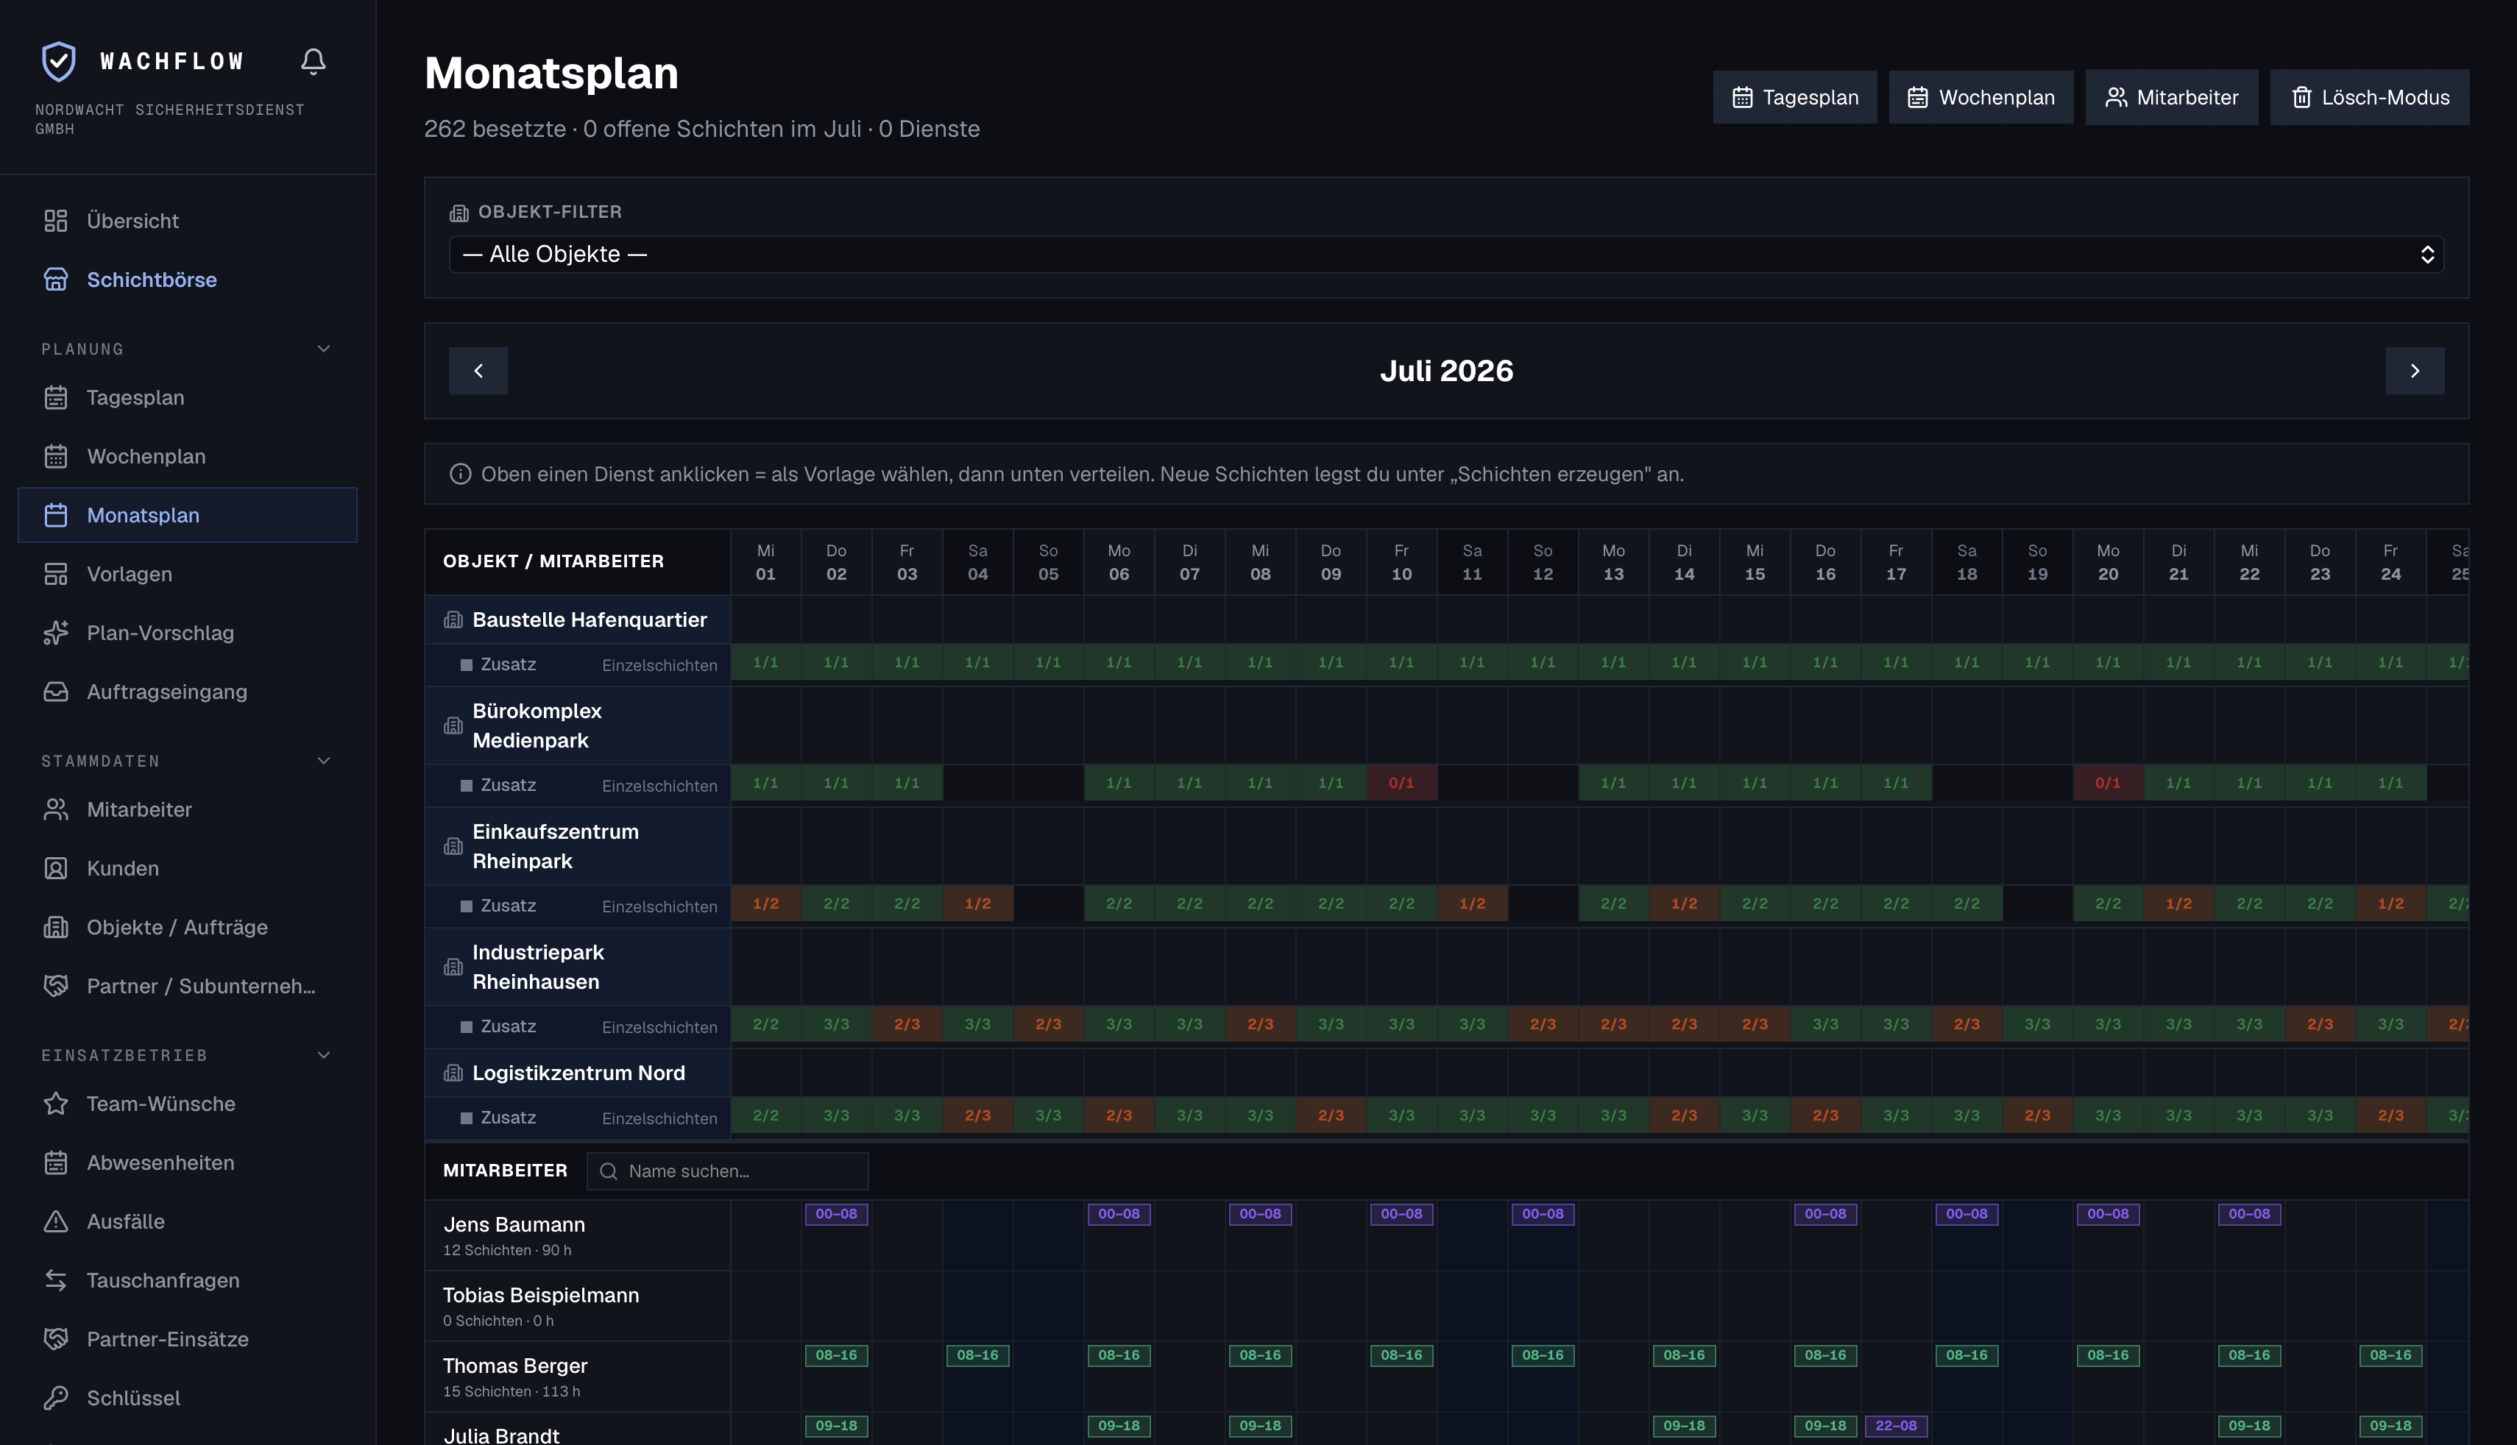The image size is (2517, 1445).
Task: Click Jens Baumann's 00–08 shift on Do 02
Action: (x=837, y=1214)
